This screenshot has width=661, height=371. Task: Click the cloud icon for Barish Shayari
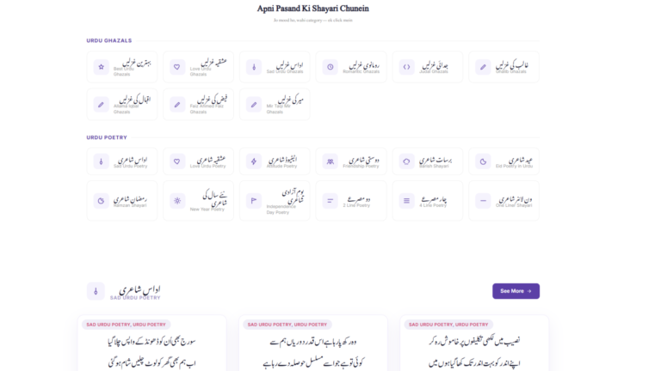[x=406, y=161]
